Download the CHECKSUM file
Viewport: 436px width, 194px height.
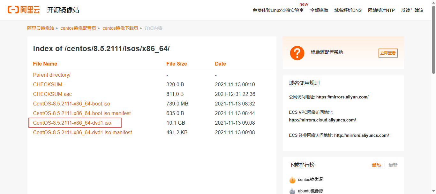point(48,84)
